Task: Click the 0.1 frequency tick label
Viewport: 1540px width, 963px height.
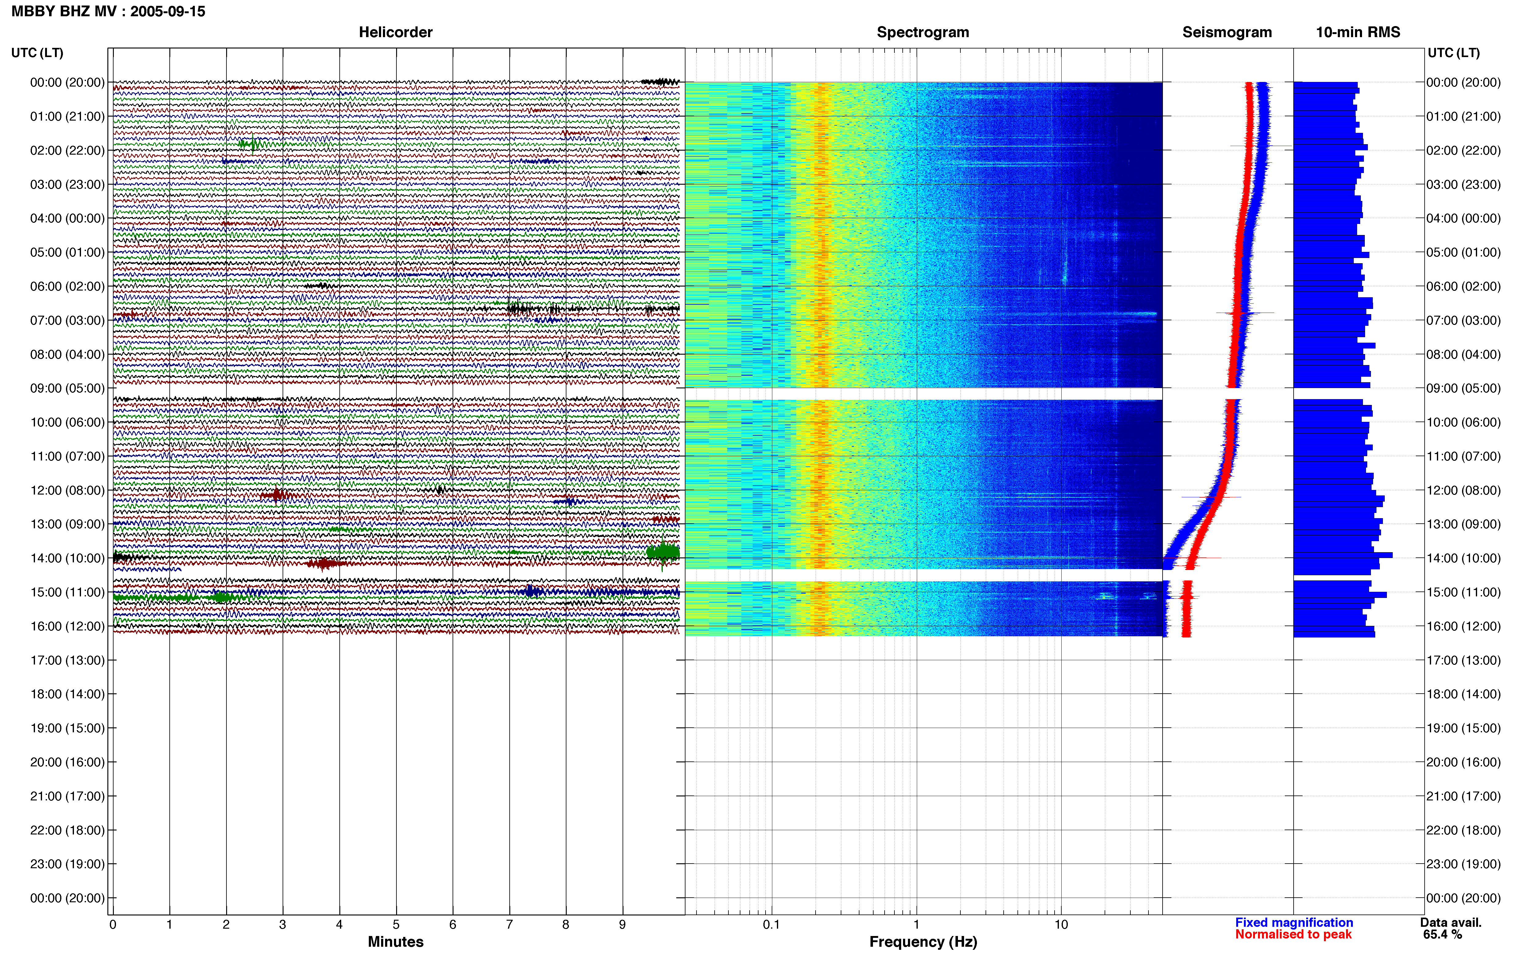Action: (771, 924)
